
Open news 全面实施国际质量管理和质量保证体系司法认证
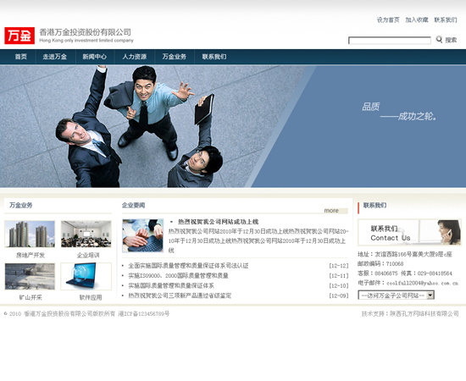click(188, 266)
